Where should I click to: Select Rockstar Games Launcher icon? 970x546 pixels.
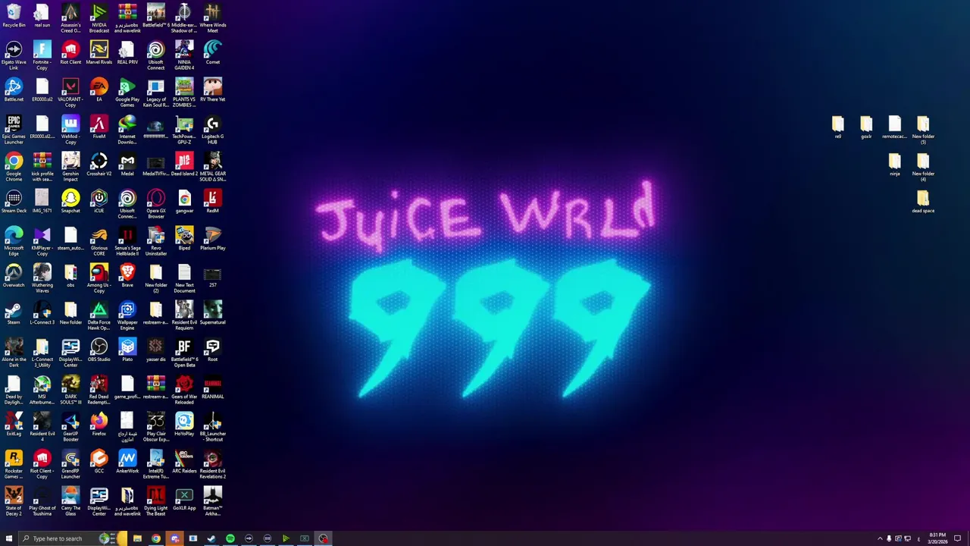coord(14,464)
